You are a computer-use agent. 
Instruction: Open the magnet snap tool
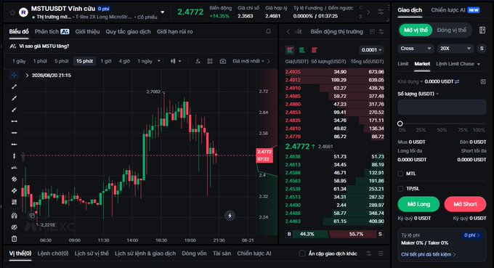point(15,216)
